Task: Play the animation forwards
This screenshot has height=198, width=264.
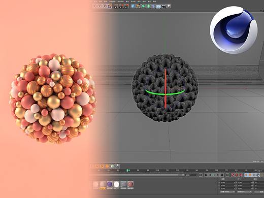Action: (214, 175)
